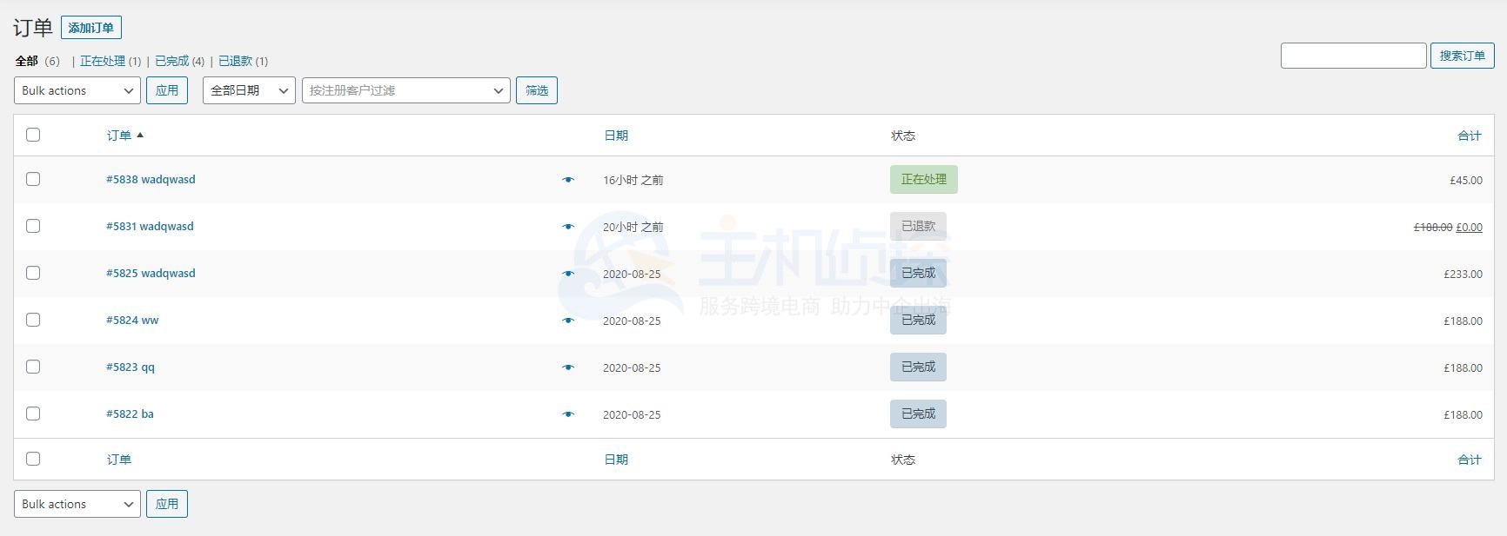
Task: Click the preview eye for order #5822
Action: 568,414
